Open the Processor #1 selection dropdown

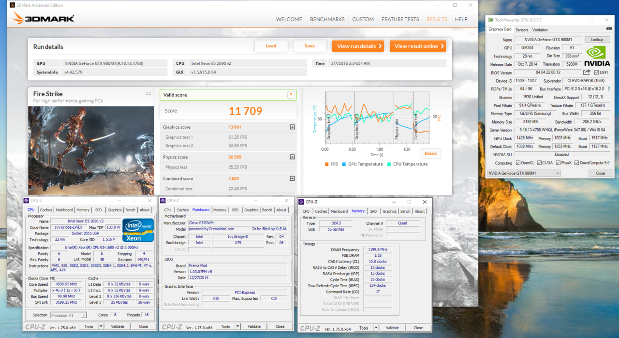tap(68, 315)
